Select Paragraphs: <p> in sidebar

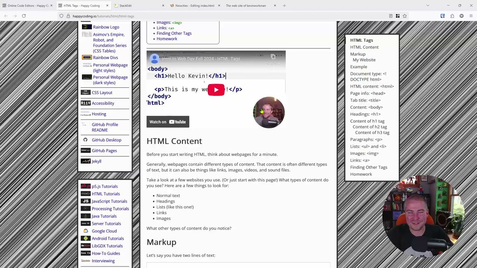366,140
